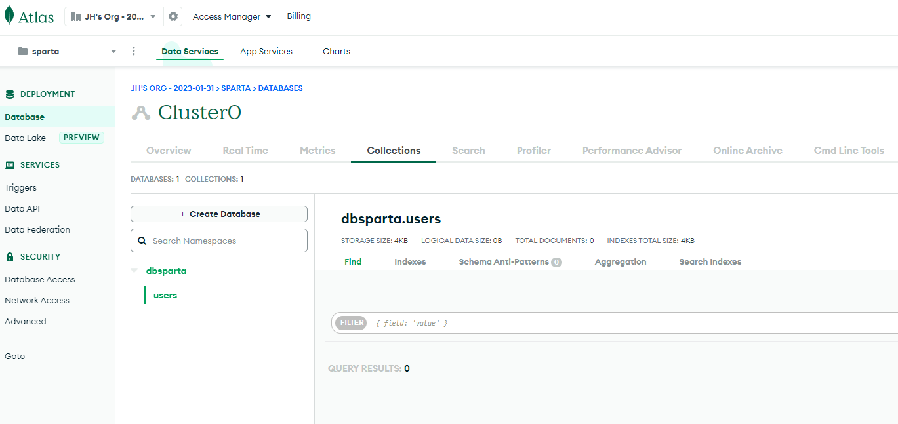Open Schema Anti-Patterns sub-tab
Screen dimensions: 898x424
510,261
